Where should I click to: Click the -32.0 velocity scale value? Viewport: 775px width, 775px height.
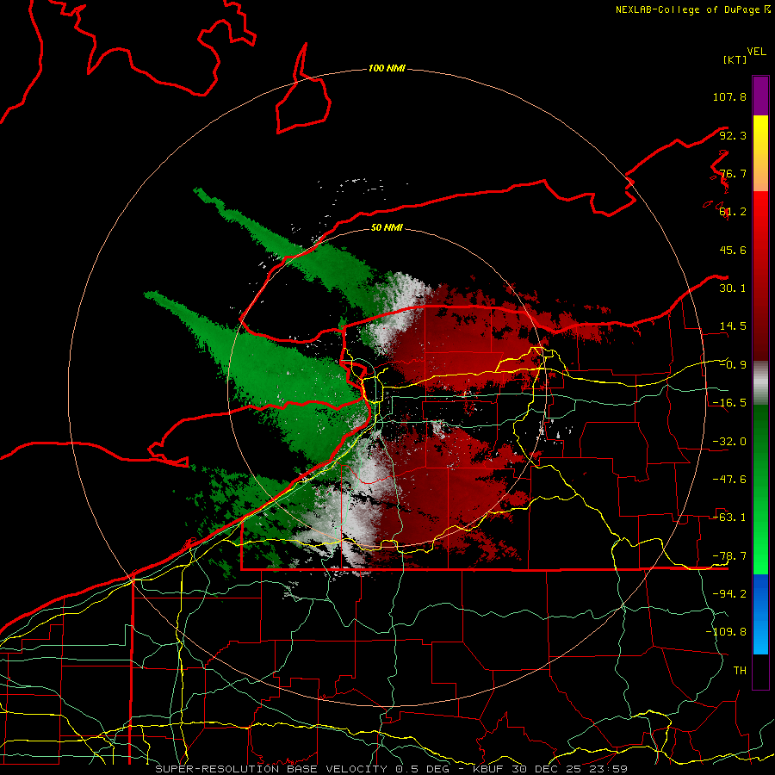click(729, 442)
